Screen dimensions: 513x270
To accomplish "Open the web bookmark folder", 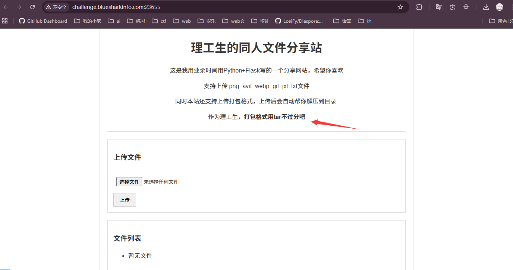I will click(182, 21).
